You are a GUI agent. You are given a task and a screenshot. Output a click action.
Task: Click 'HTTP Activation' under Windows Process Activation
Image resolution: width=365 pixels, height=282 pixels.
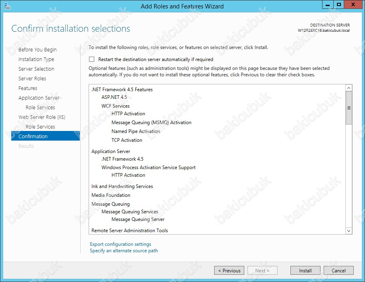point(128,175)
